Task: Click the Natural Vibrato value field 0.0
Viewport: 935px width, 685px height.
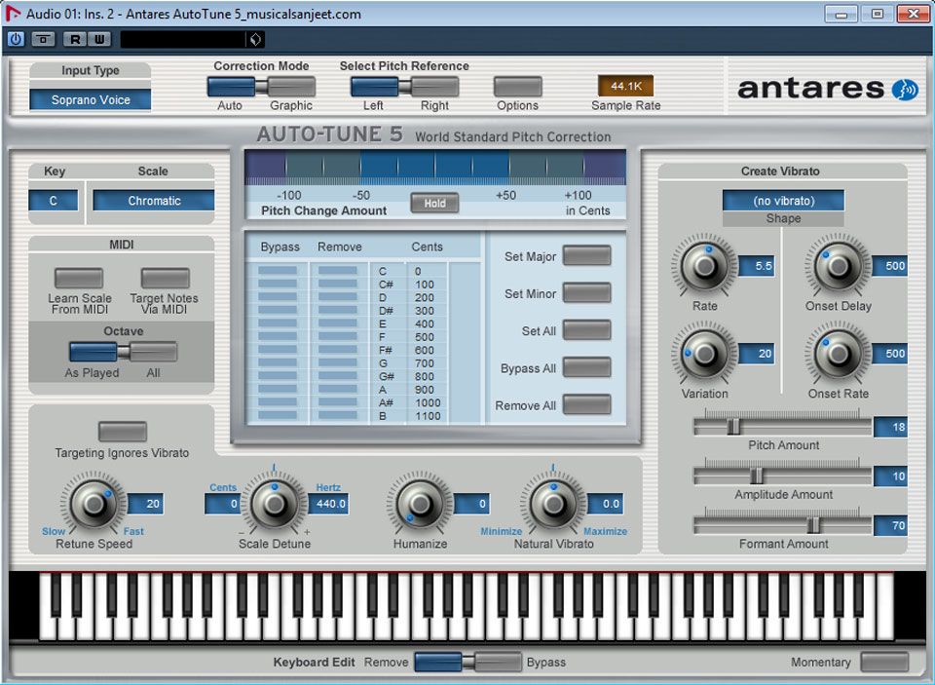Action: tap(605, 504)
